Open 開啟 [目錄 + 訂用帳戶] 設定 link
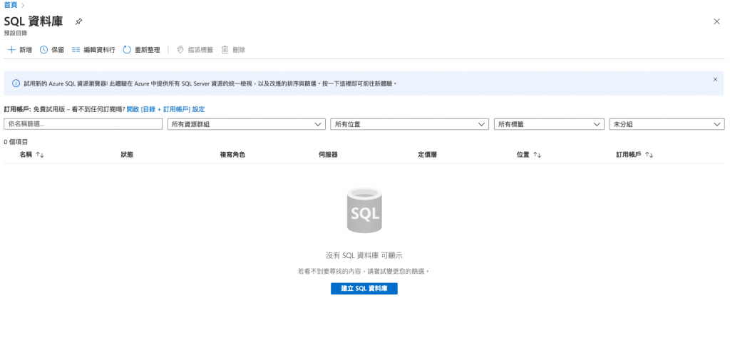The height and width of the screenshot is (348, 730). [165, 110]
